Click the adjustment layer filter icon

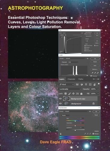click(82, 85)
